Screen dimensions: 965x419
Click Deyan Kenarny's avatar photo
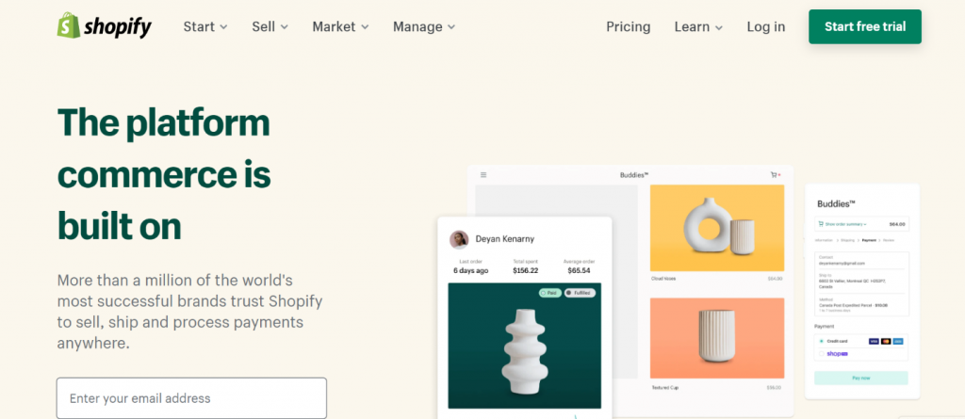click(460, 239)
